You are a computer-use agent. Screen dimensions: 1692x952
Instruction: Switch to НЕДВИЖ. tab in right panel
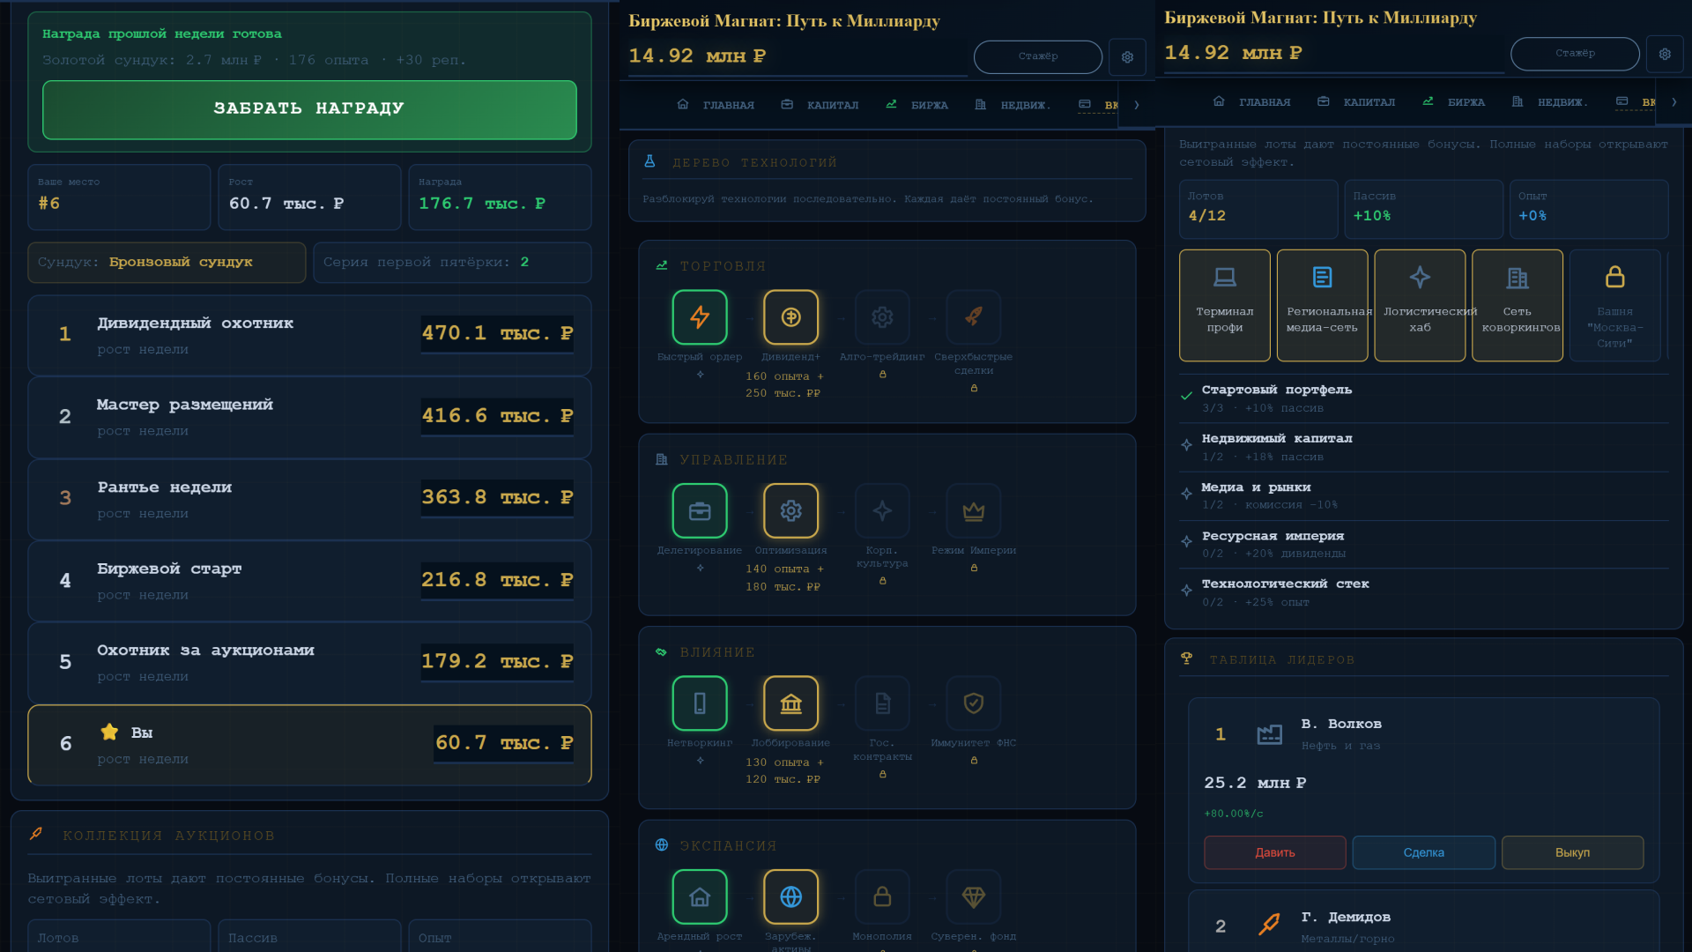coord(1550,102)
